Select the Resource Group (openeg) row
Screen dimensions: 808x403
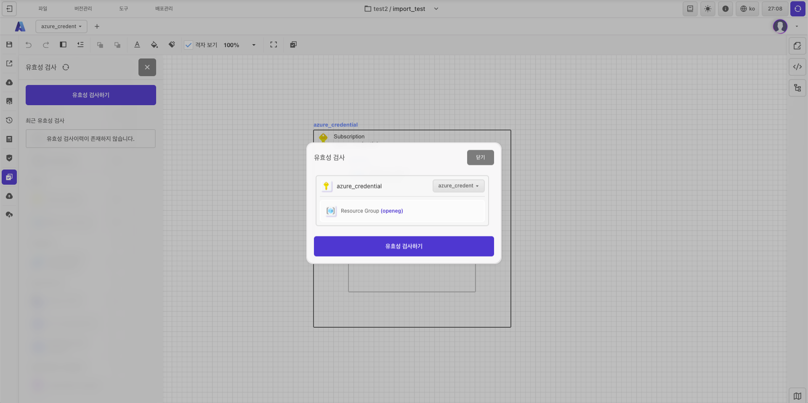[402, 211]
